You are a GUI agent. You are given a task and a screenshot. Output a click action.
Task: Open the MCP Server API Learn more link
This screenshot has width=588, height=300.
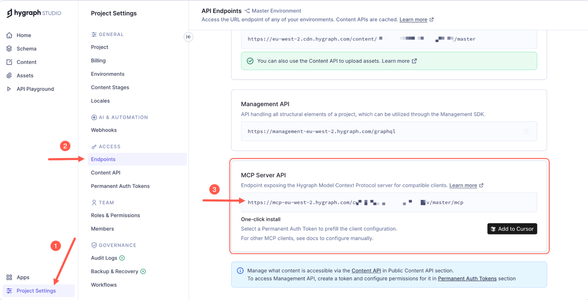[x=463, y=185]
